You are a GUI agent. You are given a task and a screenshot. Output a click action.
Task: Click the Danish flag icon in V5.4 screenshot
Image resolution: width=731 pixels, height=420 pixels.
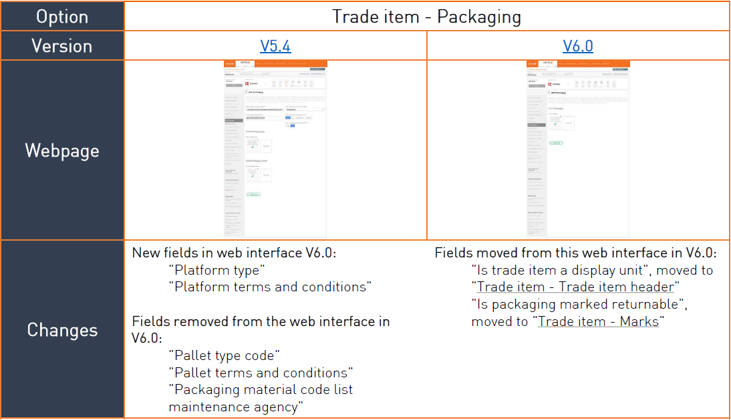(247, 84)
